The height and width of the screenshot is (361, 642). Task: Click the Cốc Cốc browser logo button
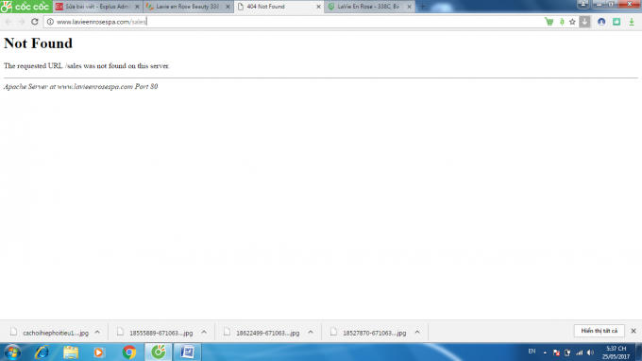tap(25, 7)
